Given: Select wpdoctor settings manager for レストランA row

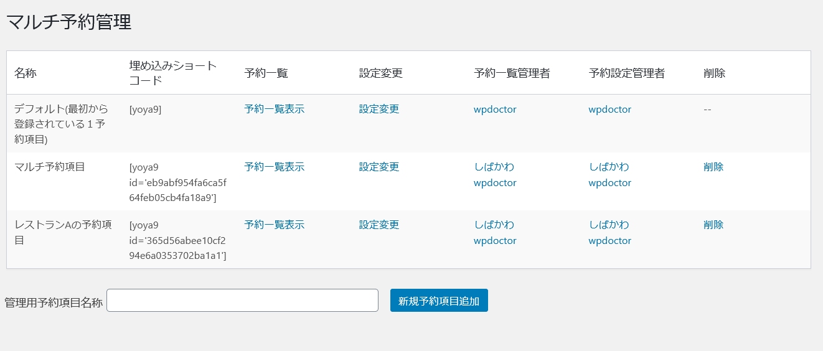Looking at the screenshot, I should pos(609,241).
